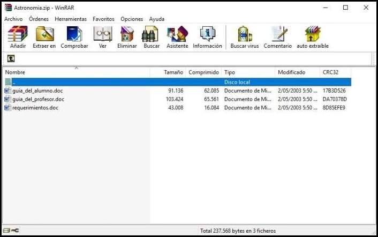Launch the Buscar binoculars tool
Screen dimensions: 378x237
pos(152,37)
